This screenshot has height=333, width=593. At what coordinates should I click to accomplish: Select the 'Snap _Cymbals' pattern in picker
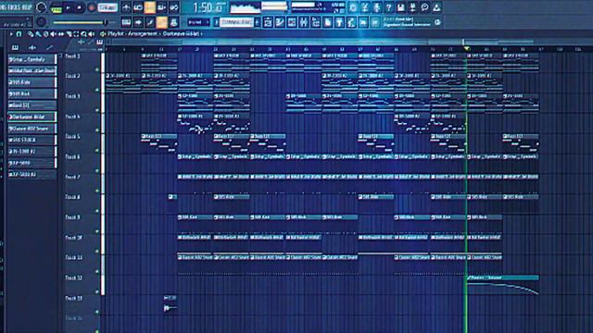pyautogui.click(x=32, y=59)
